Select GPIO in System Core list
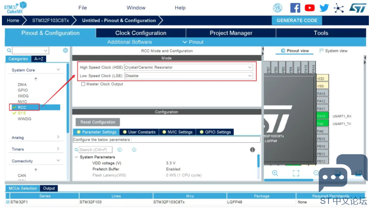Image resolution: width=372 pixels, height=210 pixels. pyautogui.click(x=23, y=90)
